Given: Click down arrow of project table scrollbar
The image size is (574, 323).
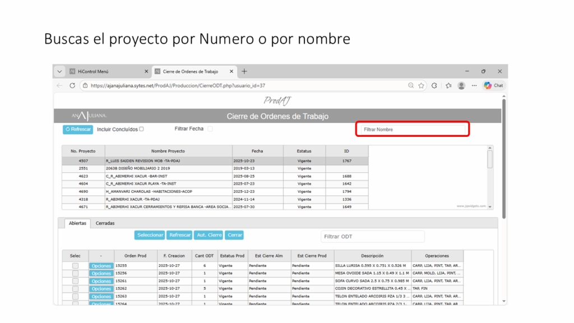Looking at the screenshot, I should [x=490, y=207].
